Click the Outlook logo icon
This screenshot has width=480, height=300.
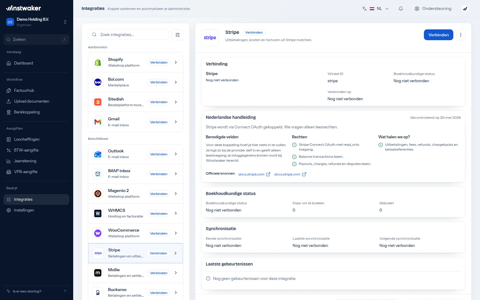98,154
